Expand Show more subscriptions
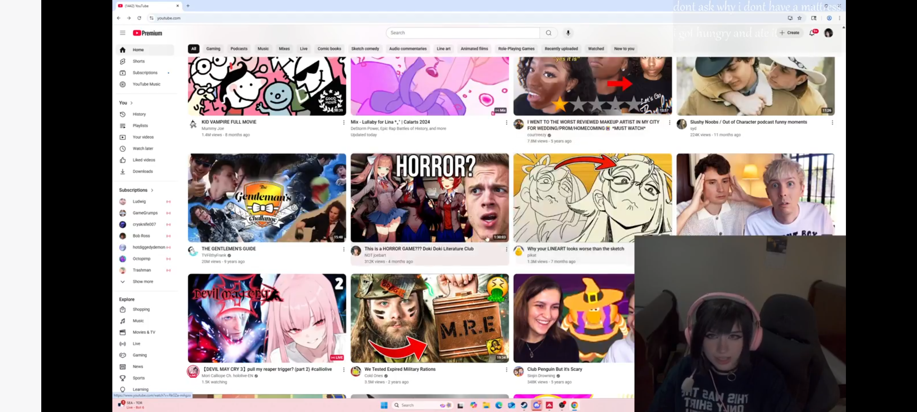917x412 pixels. pos(143,282)
